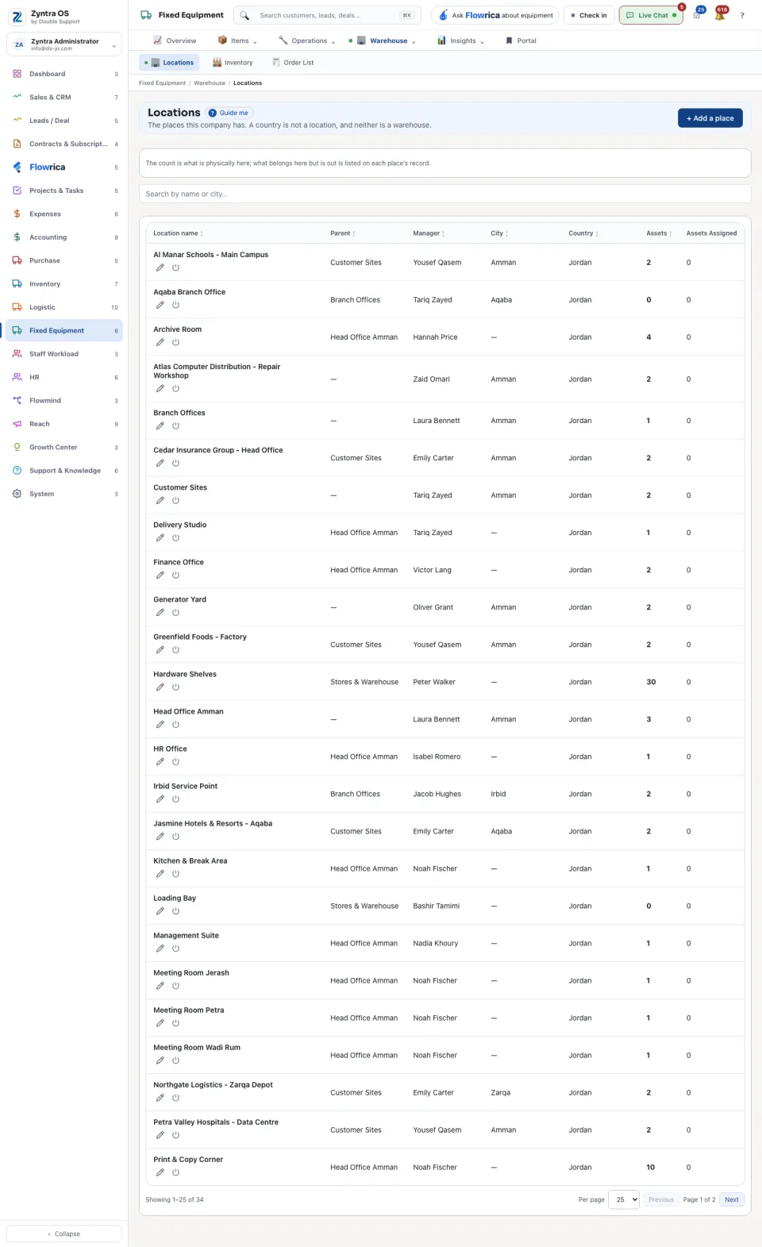
Task: Expand the Operations dropdown menu
Action: click(x=306, y=40)
